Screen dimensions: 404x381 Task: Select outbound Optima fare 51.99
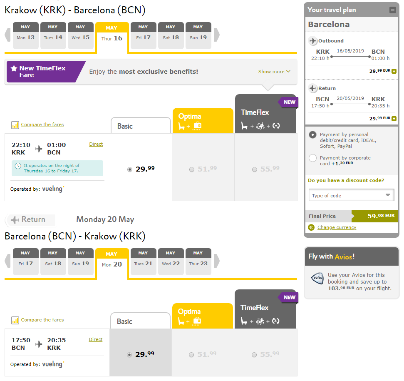click(192, 169)
